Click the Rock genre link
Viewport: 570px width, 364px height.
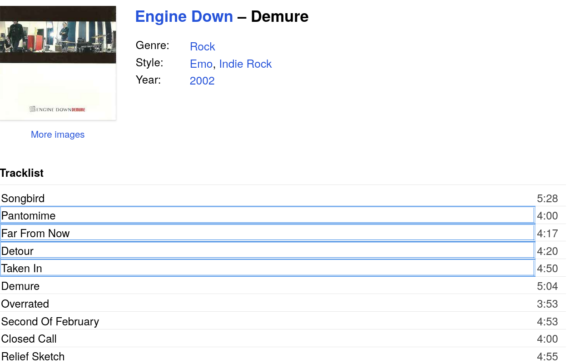tap(202, 47)
